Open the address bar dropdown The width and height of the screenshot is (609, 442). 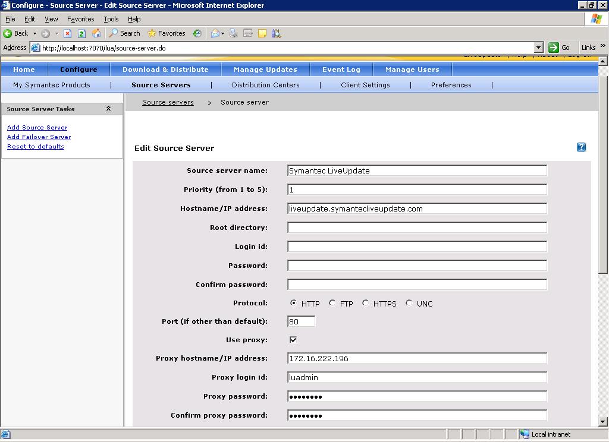point(538,48)
